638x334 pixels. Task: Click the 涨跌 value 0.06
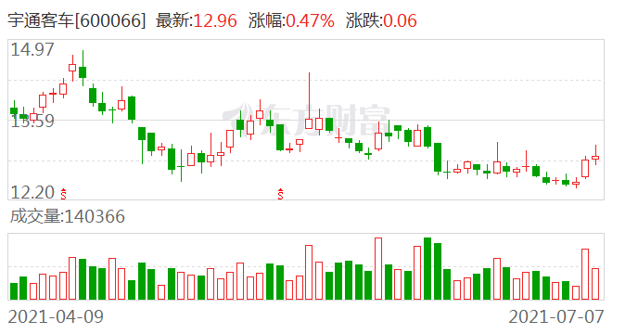pyautogui.click(x=400, y=20)
